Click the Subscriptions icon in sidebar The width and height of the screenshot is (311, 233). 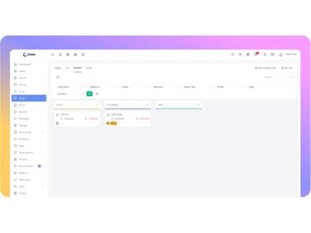pyautogui.click(x=16, y=153)
